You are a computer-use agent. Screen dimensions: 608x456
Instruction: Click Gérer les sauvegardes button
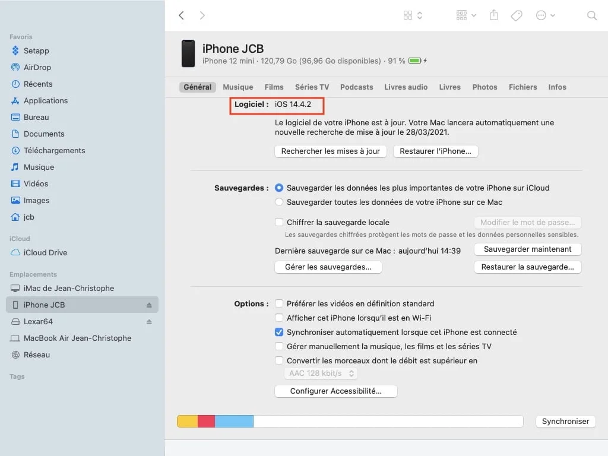click(x=328, y=267)
